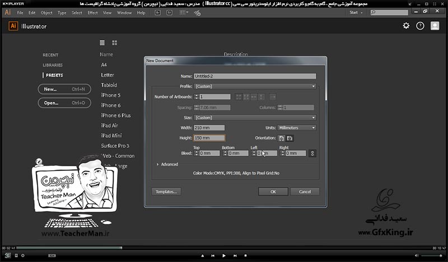
Task: Select the Surface Pro 3 preset
Action: [115, 146]
